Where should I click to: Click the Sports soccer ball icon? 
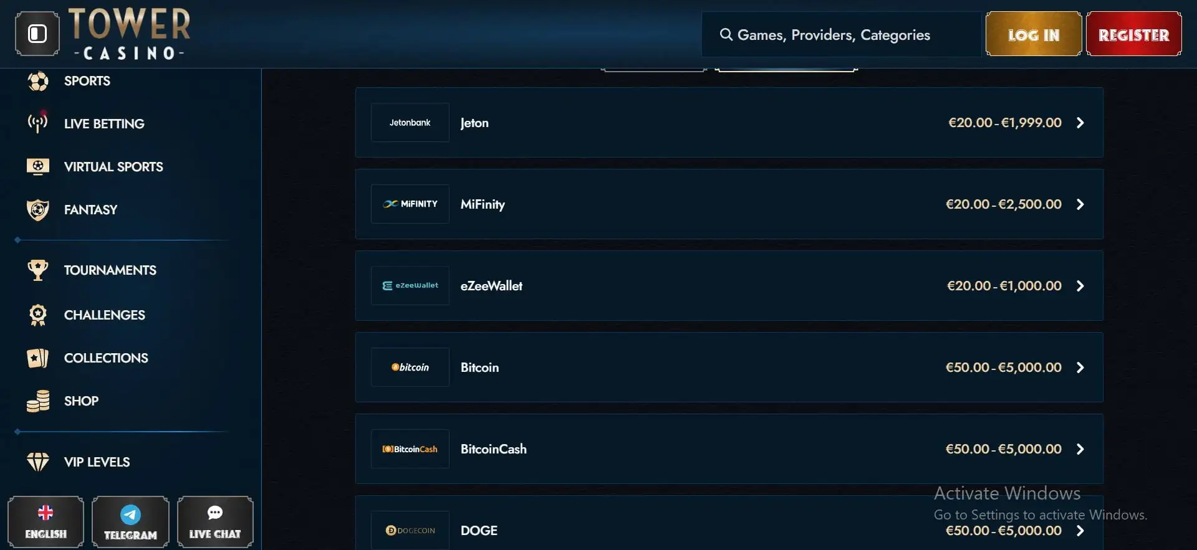click(x=38, y=81)
